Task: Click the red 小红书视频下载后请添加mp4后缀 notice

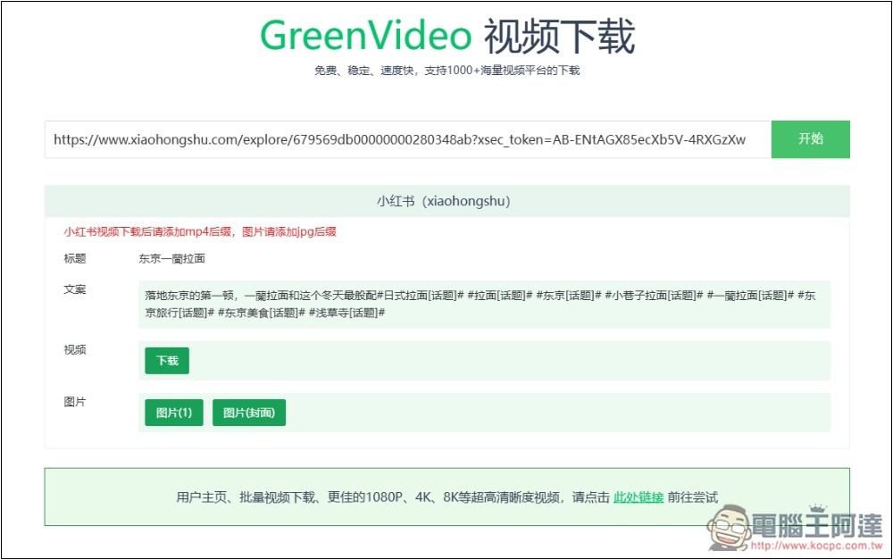Action: click(x=200, y=232)
